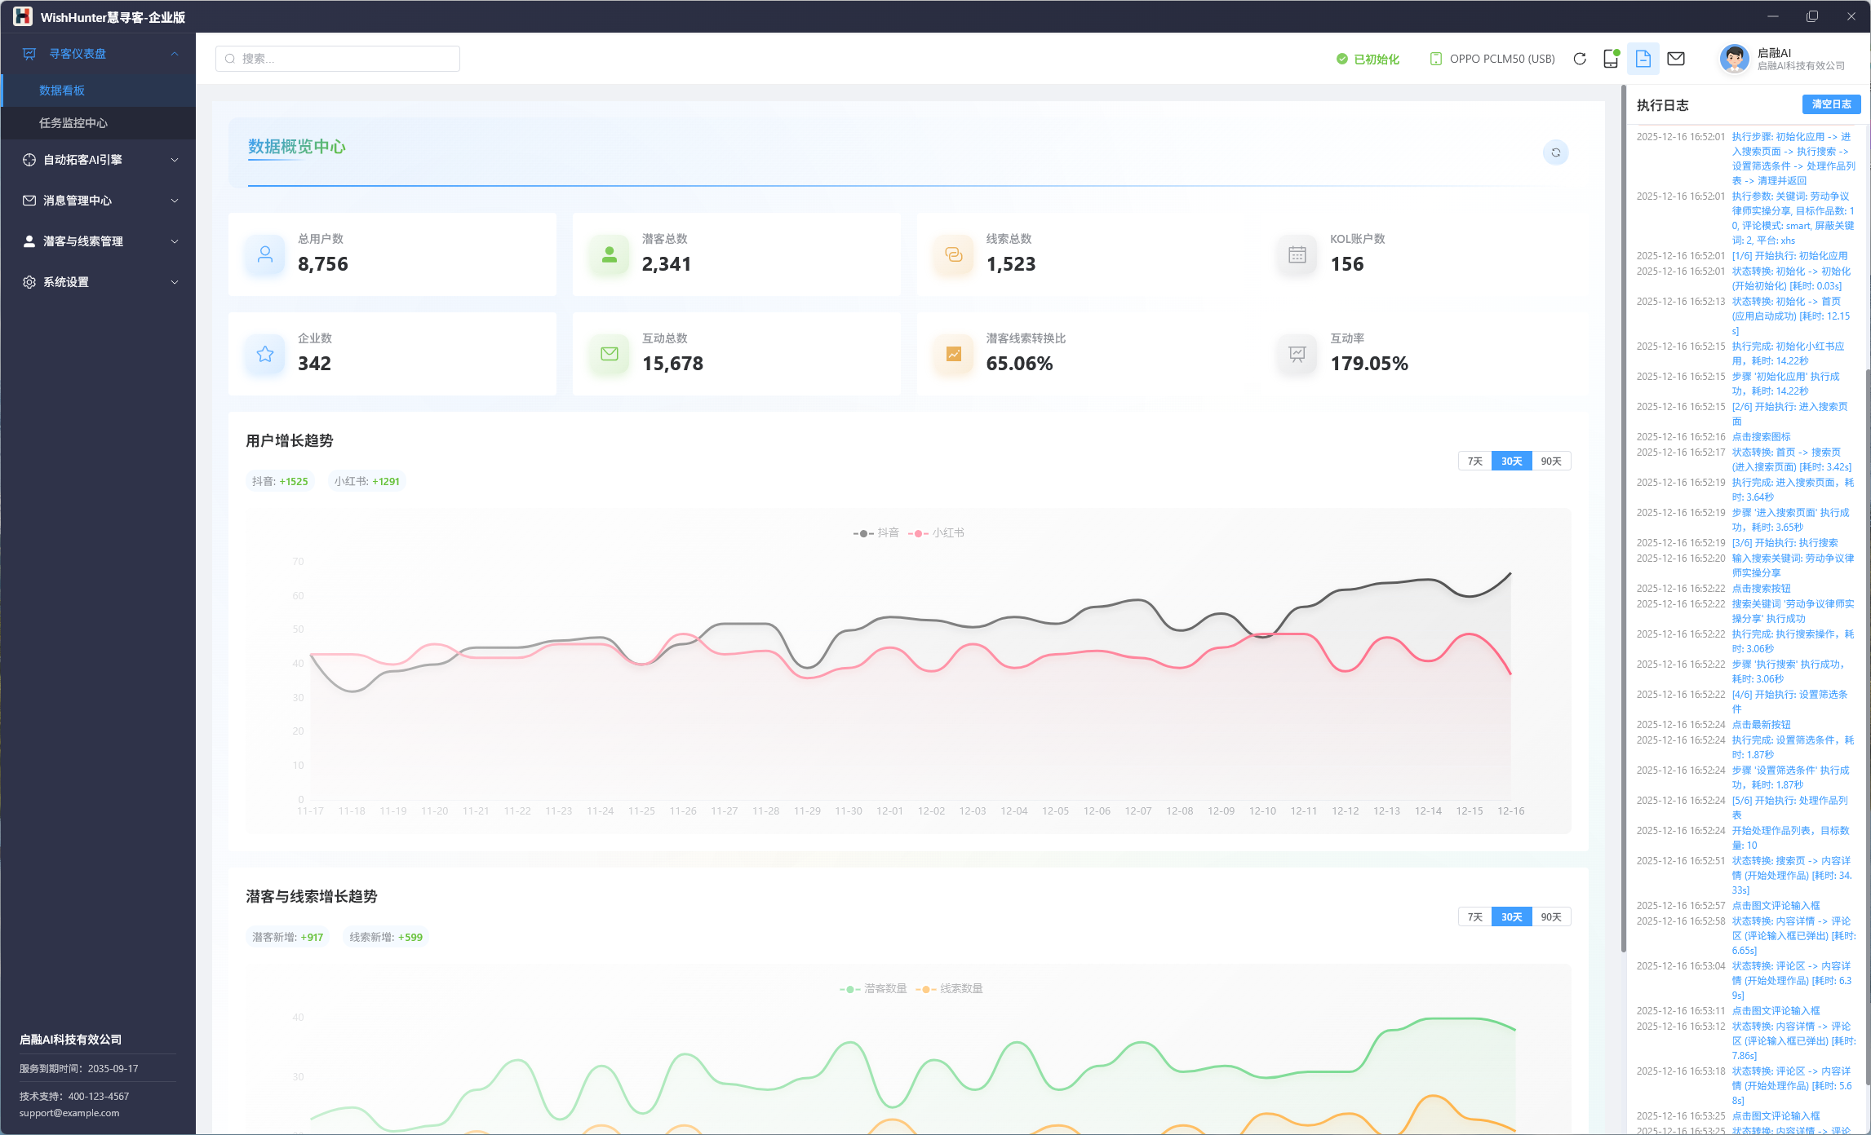
Task: Click the refresh device icon in header
Action: pyautogui.click(x=1580, y=59)
